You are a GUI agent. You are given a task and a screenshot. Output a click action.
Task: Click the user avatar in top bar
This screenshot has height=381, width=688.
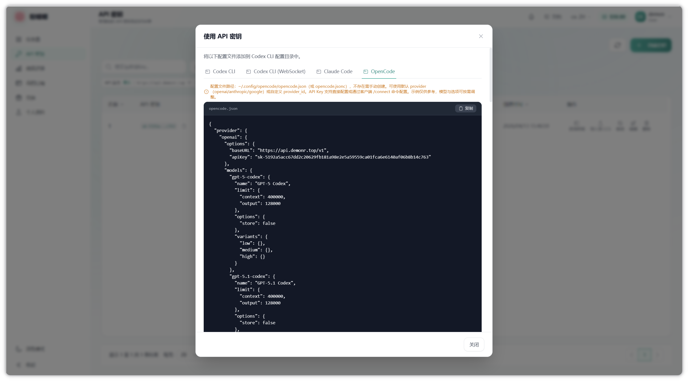[640, 17]
